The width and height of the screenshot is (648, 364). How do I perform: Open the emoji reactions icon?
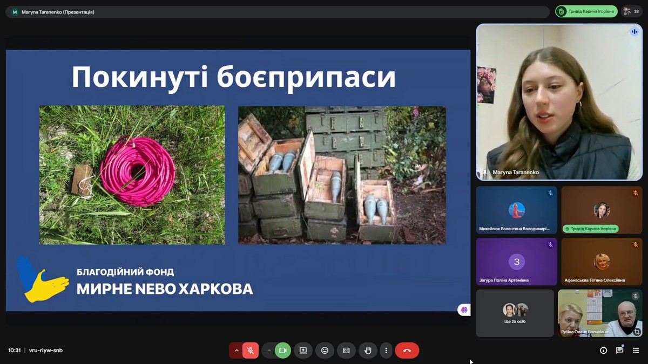tap(325, 351)
